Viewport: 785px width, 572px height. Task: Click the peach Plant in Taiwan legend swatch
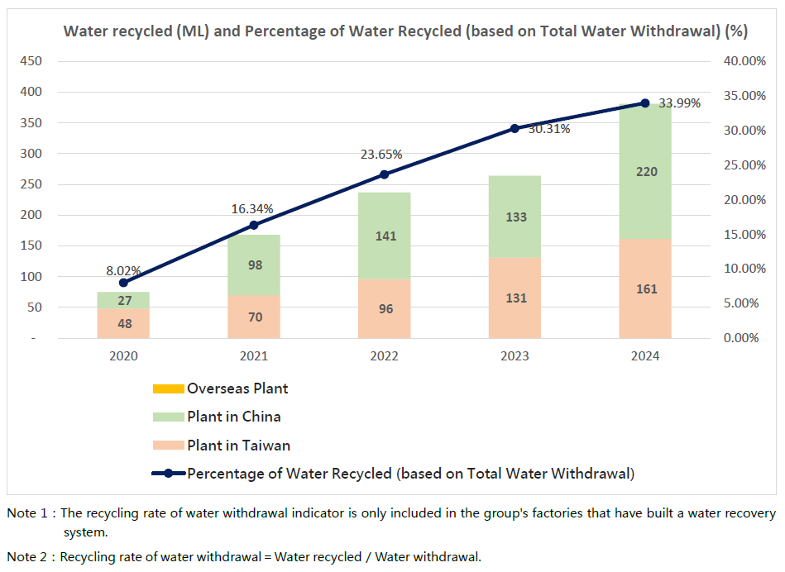tap(168, 446)
